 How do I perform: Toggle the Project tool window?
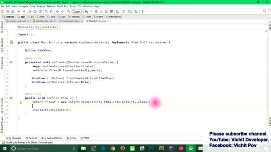click(2, 27)
